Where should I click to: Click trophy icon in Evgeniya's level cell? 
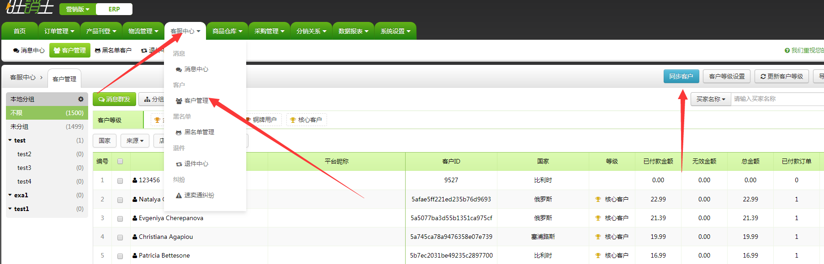pos(598,218)
